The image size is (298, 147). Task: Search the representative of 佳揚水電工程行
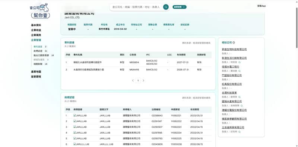[239, 71]
